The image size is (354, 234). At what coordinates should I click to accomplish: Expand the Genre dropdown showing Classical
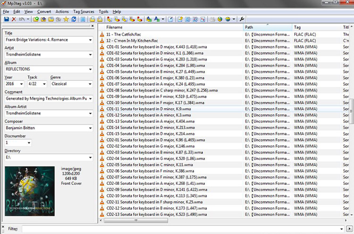point(90,84)
